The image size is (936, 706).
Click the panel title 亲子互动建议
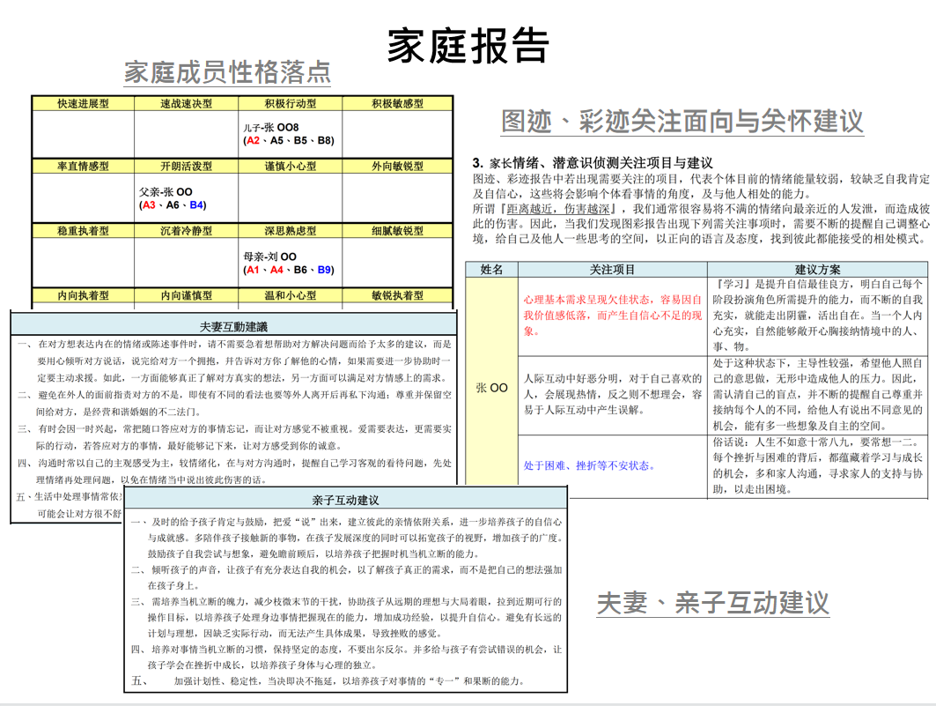[345, 500]
